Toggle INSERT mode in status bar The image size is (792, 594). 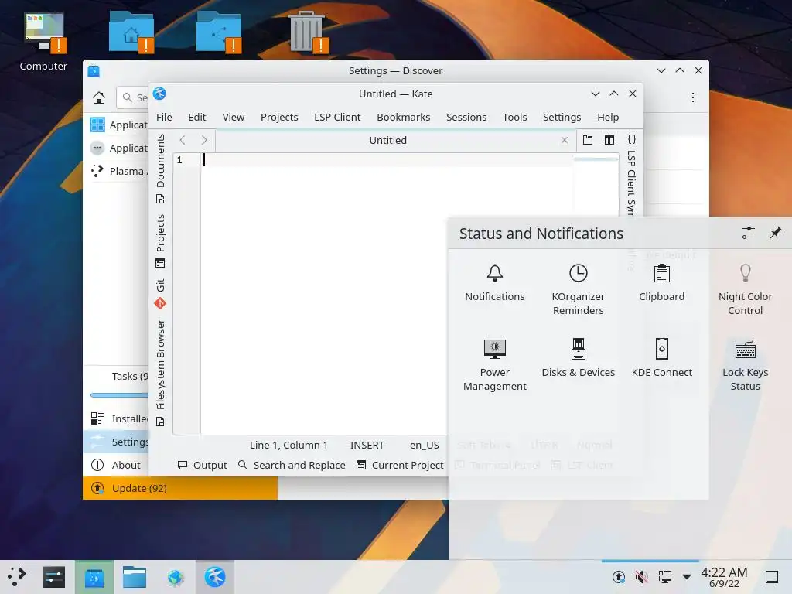[367, 445]
